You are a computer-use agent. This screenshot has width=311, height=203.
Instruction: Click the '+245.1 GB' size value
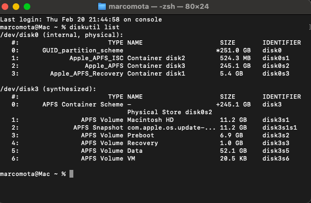(233, 105)
